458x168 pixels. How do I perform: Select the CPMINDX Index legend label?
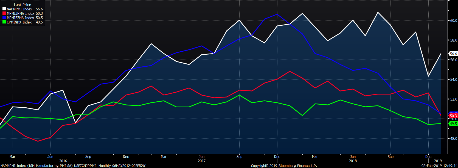point(19,22)
